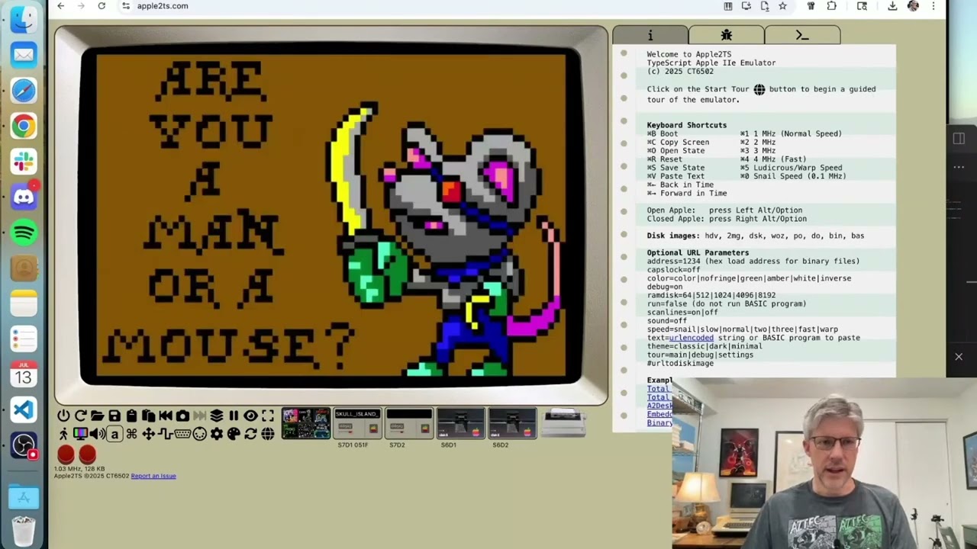Click the grayed forward in time icon
977x549 pixels.
click(x=200, y=416)
